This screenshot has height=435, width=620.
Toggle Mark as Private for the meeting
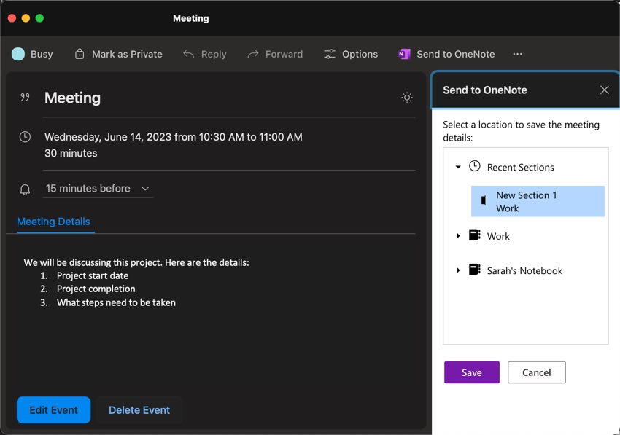pyautogui.click(x=118, y=54)
